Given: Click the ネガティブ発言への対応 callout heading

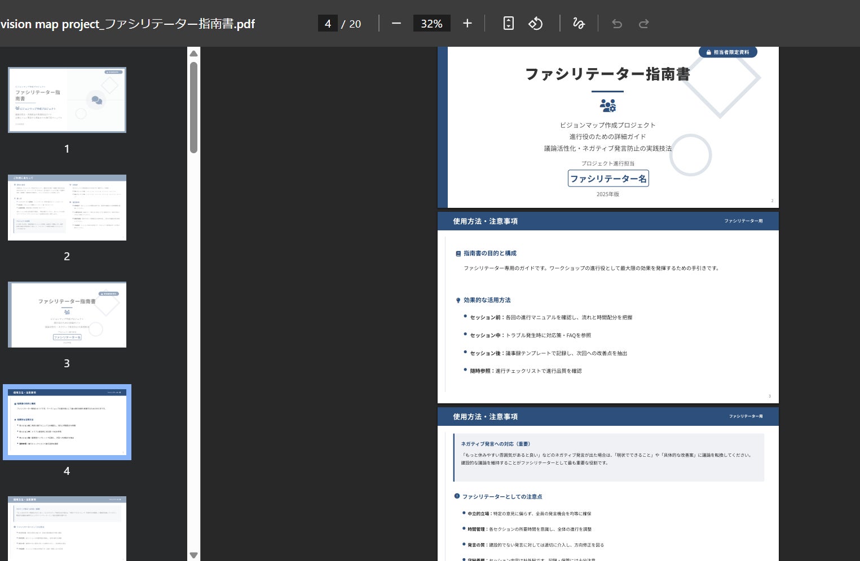Looking at the screenshot, I should (496, 444).
